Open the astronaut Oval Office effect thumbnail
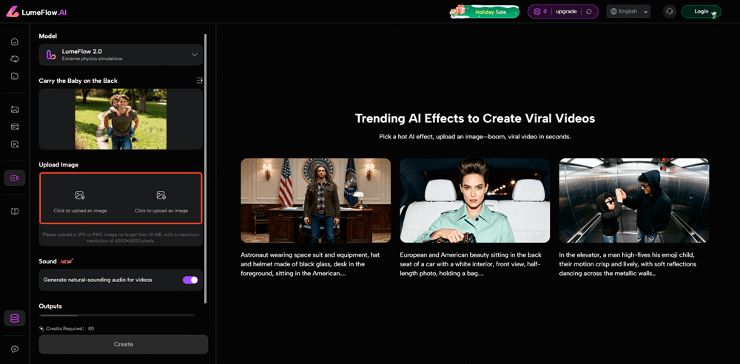This screenshot has width=740, height=364. click(x=315, y=200)
